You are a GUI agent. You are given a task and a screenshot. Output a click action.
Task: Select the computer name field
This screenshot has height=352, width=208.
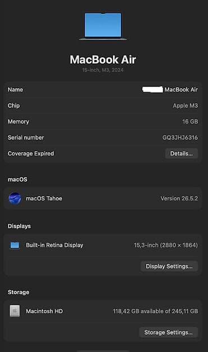click(103, 90)
